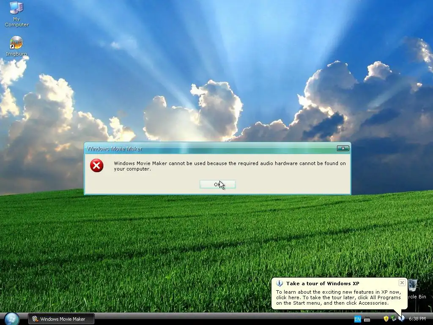This screenshot has width=433, height=325.
Task: Click the Windows Movie Maker taskbar button
Action: pos(61,319)
